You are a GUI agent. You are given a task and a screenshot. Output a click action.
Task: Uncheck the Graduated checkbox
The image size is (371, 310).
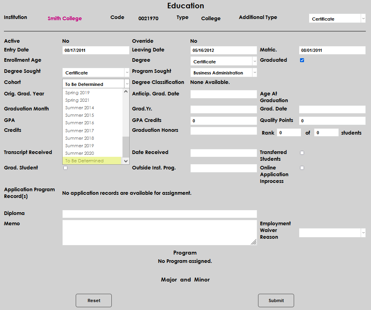(x=302, y=60)
